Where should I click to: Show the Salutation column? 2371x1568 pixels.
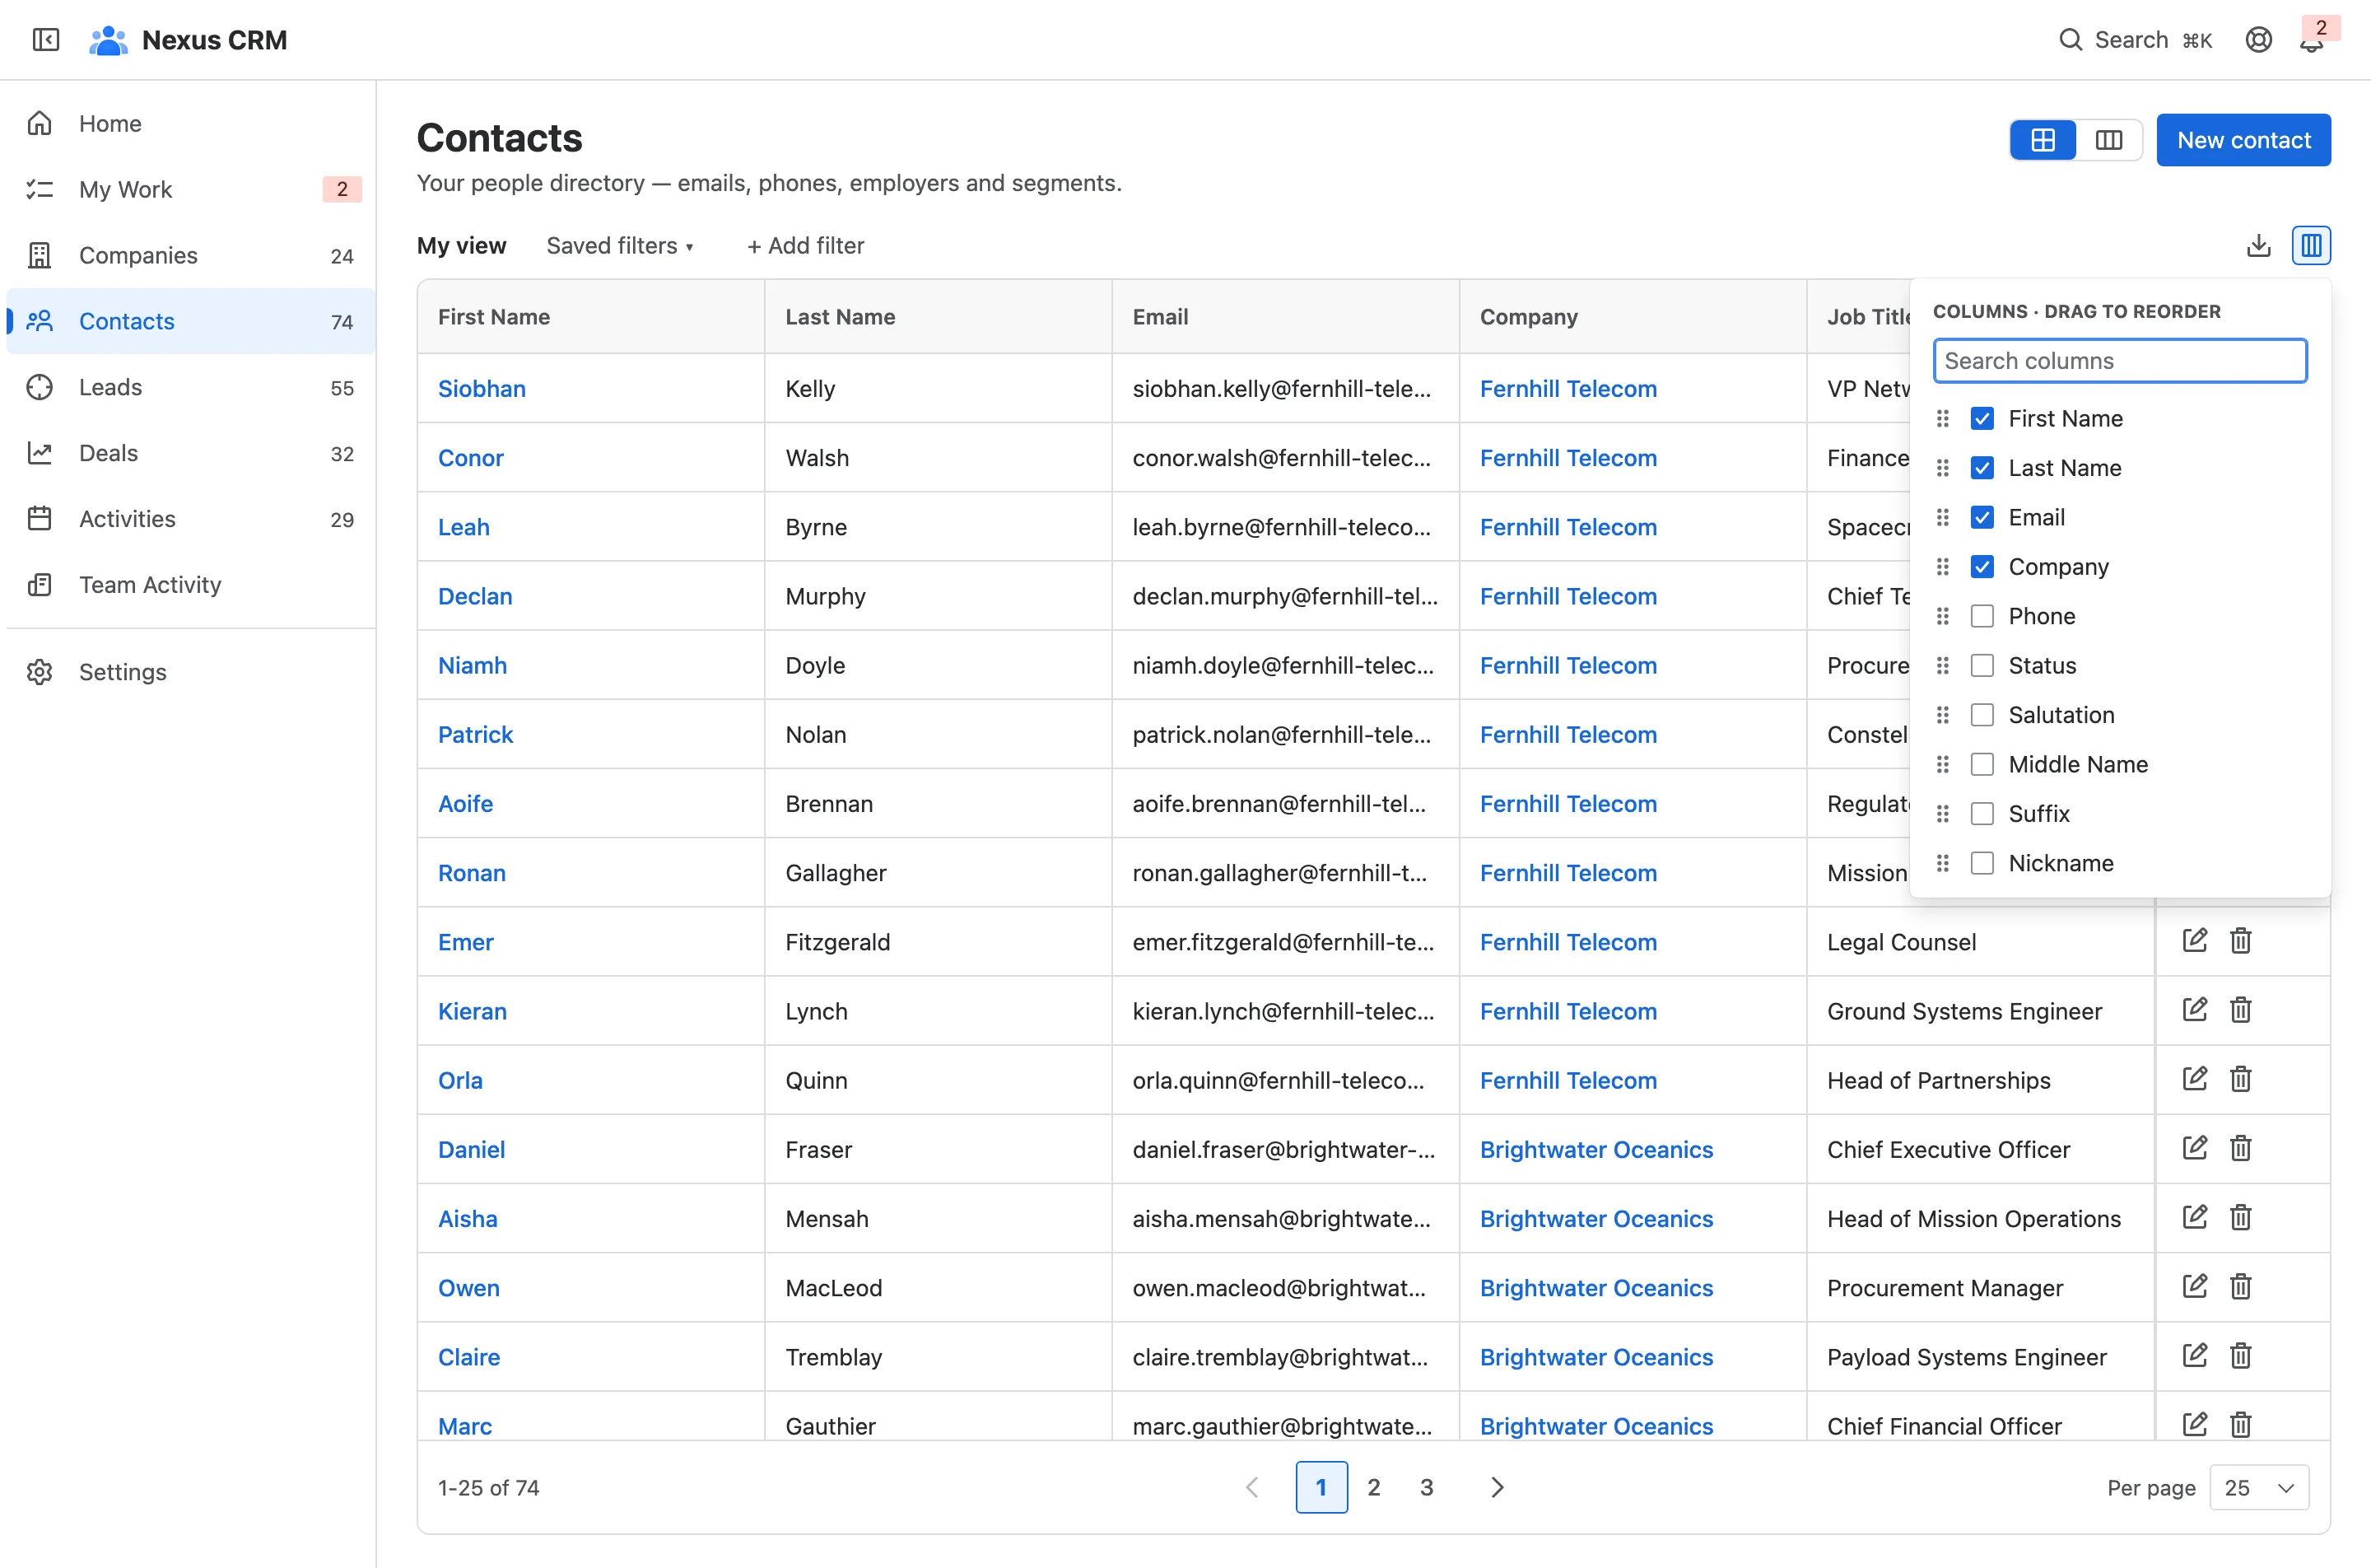pyautogui.click(x=1981, y=715)
